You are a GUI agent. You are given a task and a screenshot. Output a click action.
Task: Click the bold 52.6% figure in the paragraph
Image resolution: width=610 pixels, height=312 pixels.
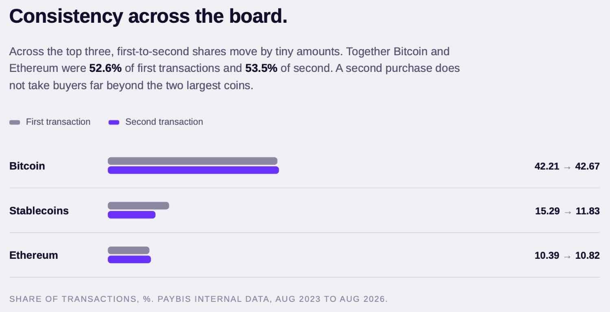(x=105, y=68)
